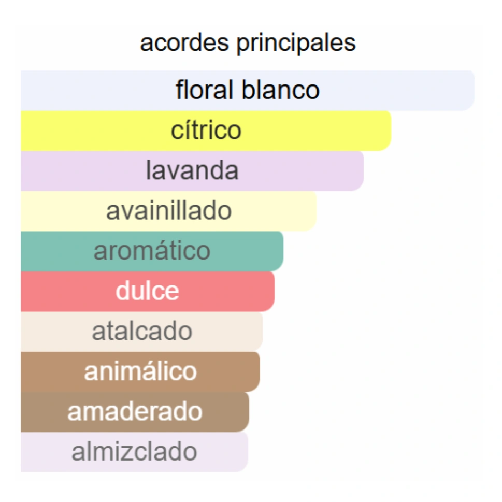Select the floral blanco accord bar
This screenshot has width=502, height=502.
(x=248, y=91)
